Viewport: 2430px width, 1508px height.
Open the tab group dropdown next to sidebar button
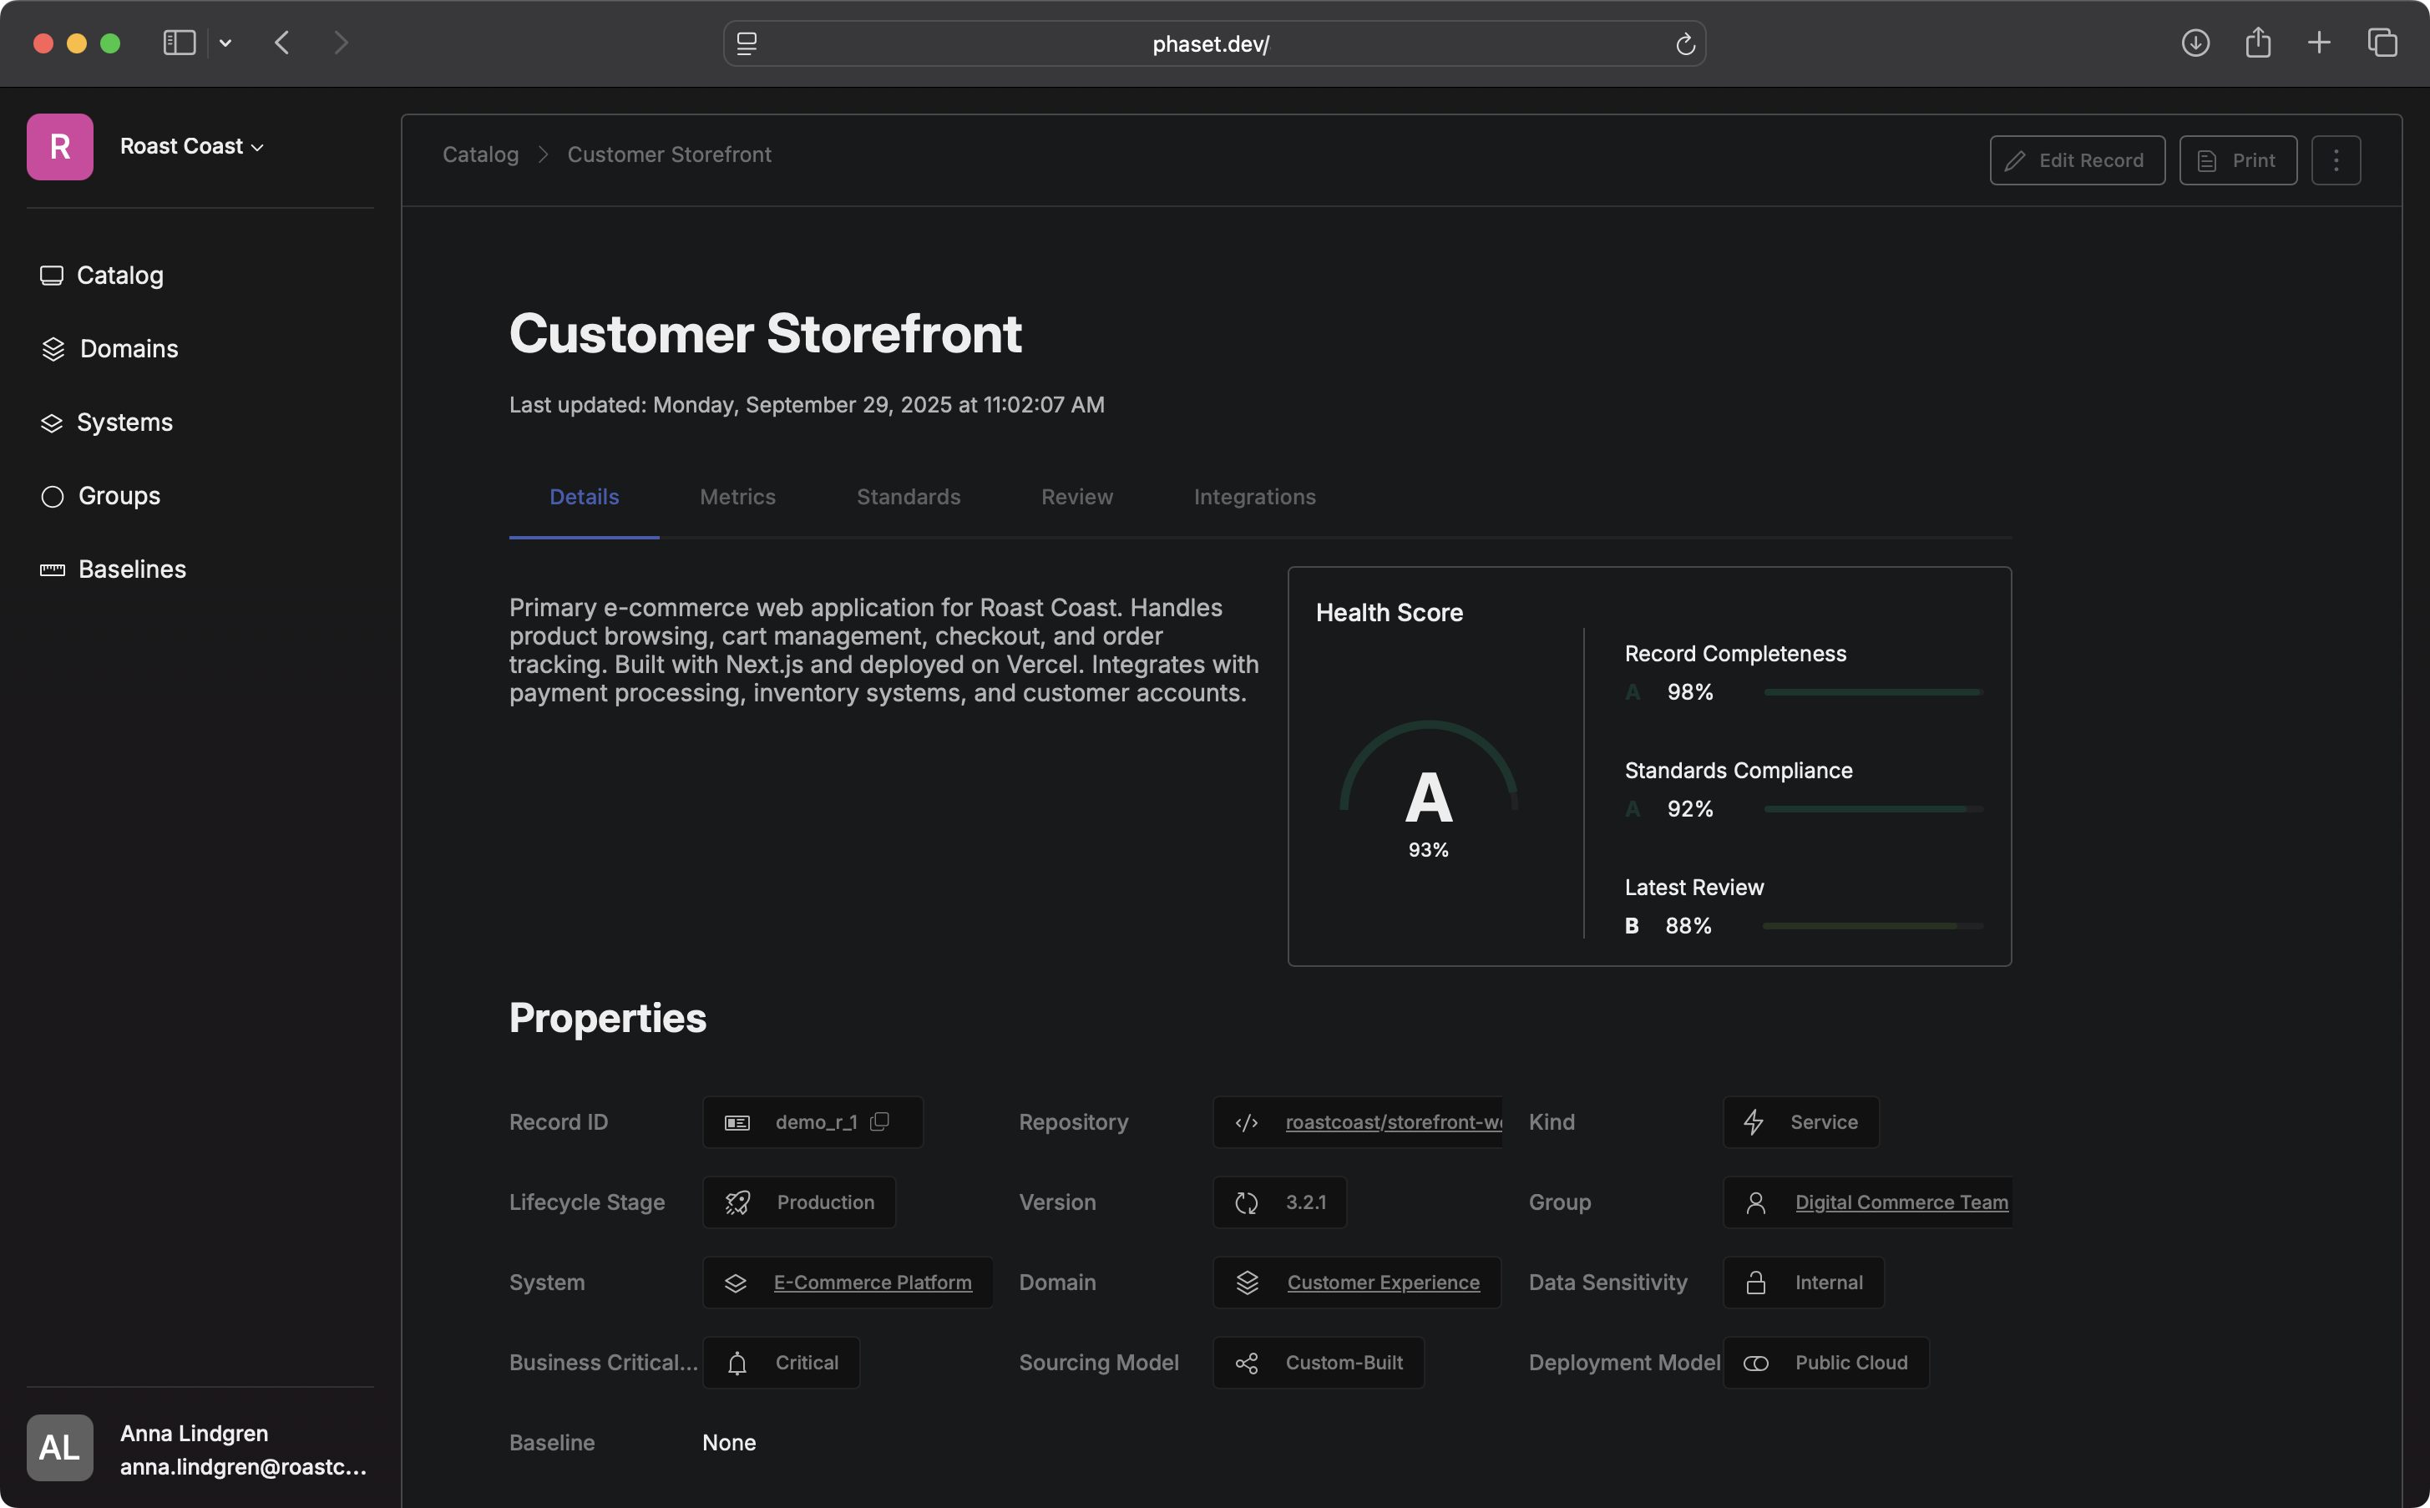[x=225, y=42]
